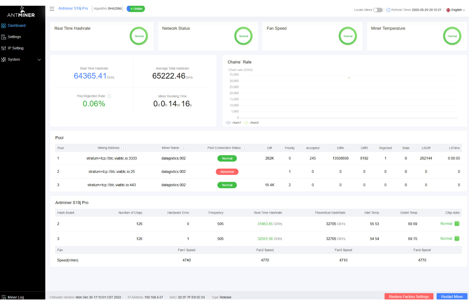Image resolution: width=469 pixels, height=305 pixels.
Task: Click the Hardware Error column header
Action: coord(178,213)
